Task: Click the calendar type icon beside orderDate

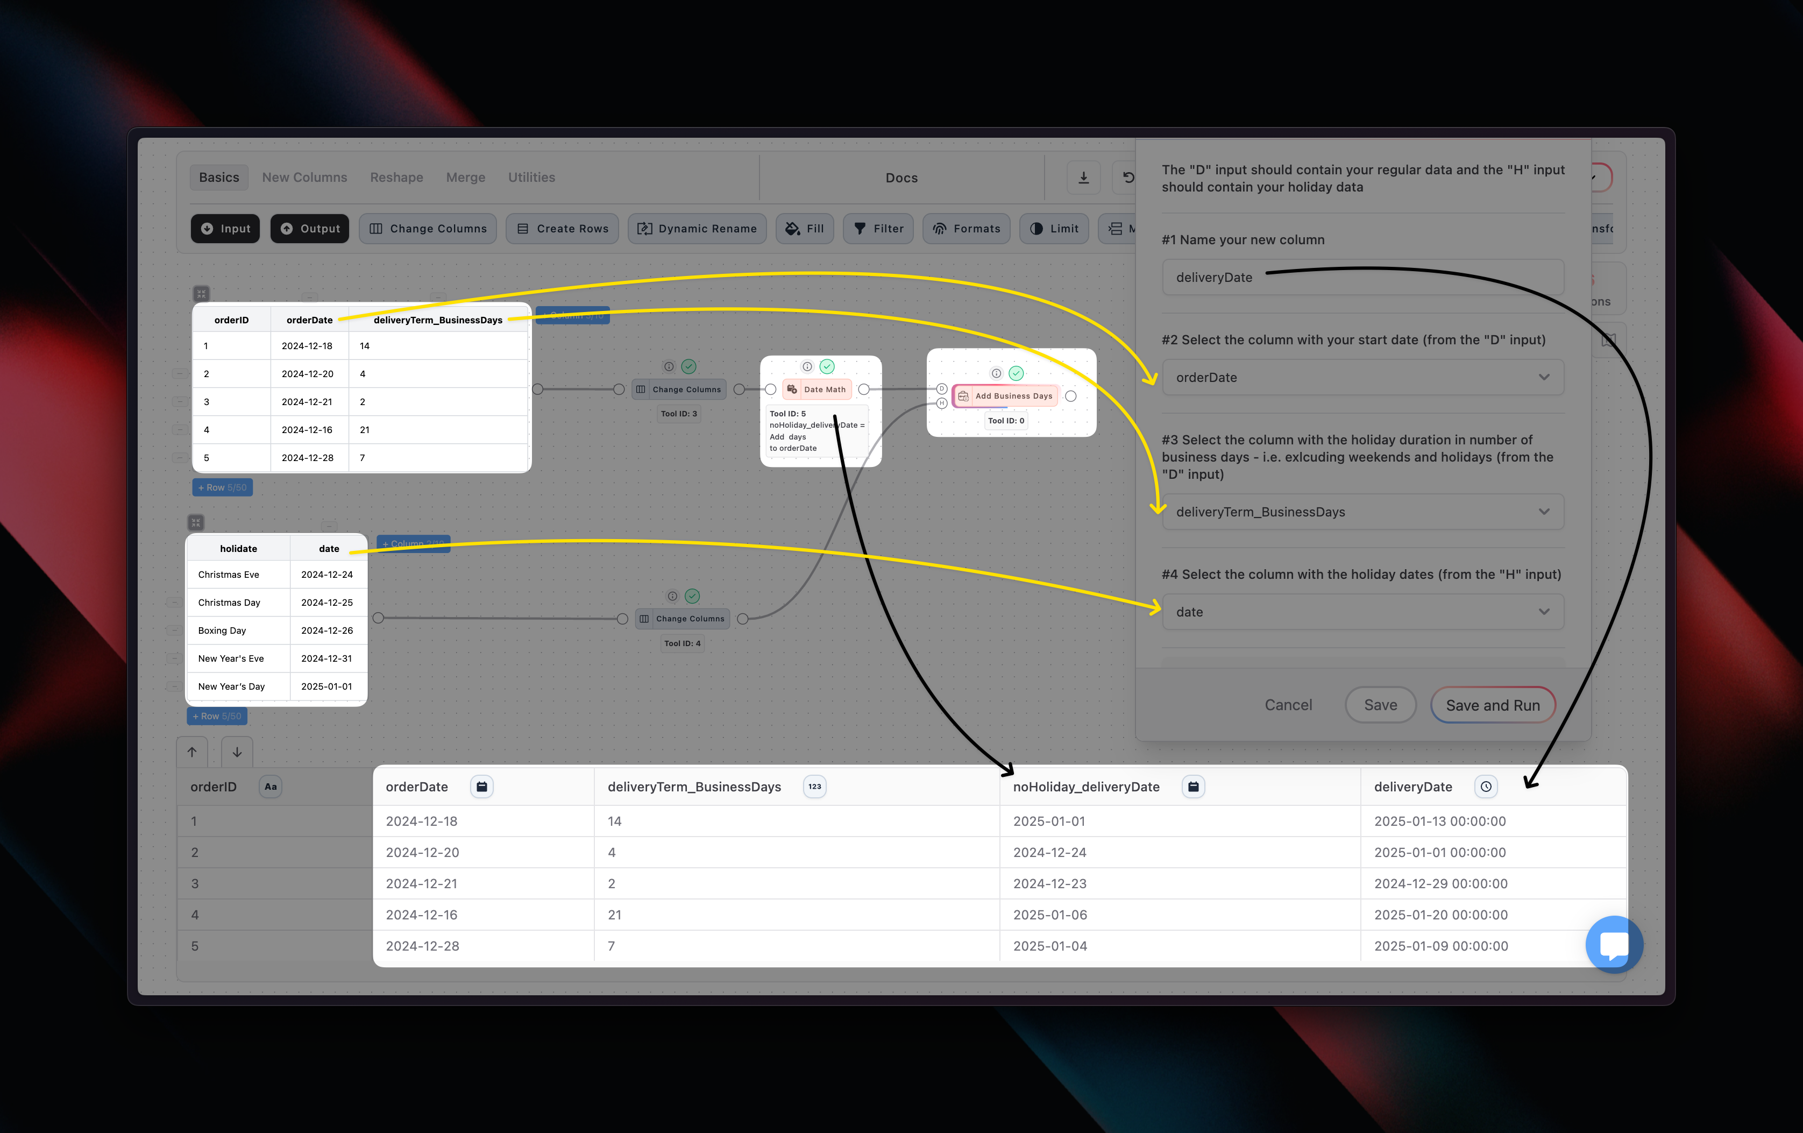Action: click(482, 787)
